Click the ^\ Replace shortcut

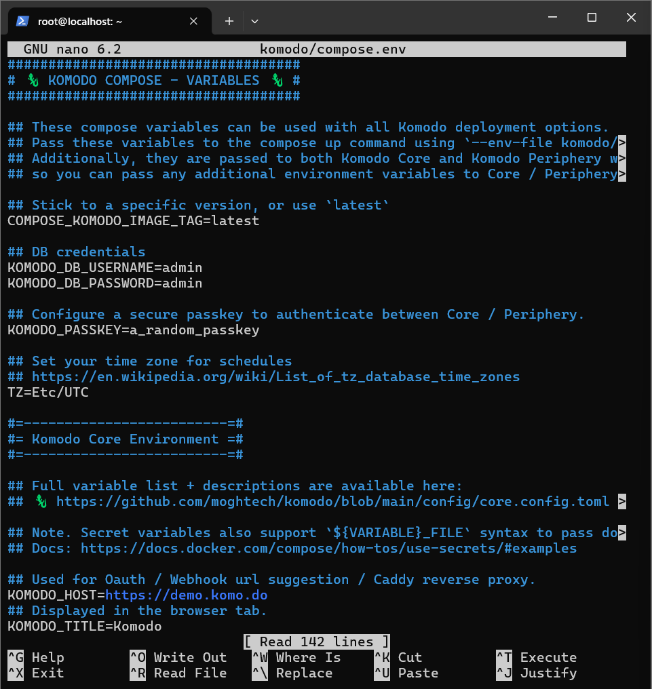pos(292,673)
